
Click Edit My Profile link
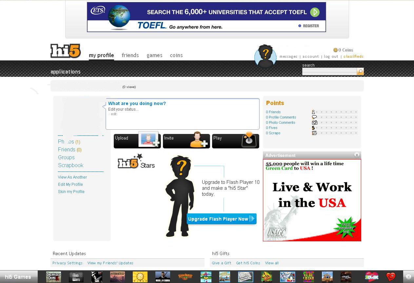pos(70,185)
